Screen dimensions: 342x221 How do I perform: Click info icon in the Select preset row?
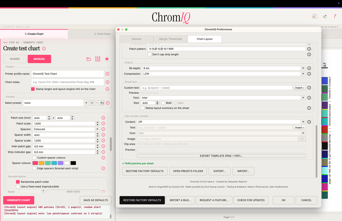108,103
